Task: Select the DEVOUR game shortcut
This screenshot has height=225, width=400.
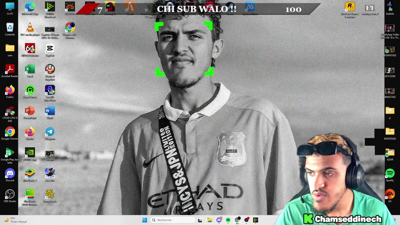Action: tap(70, 9)
